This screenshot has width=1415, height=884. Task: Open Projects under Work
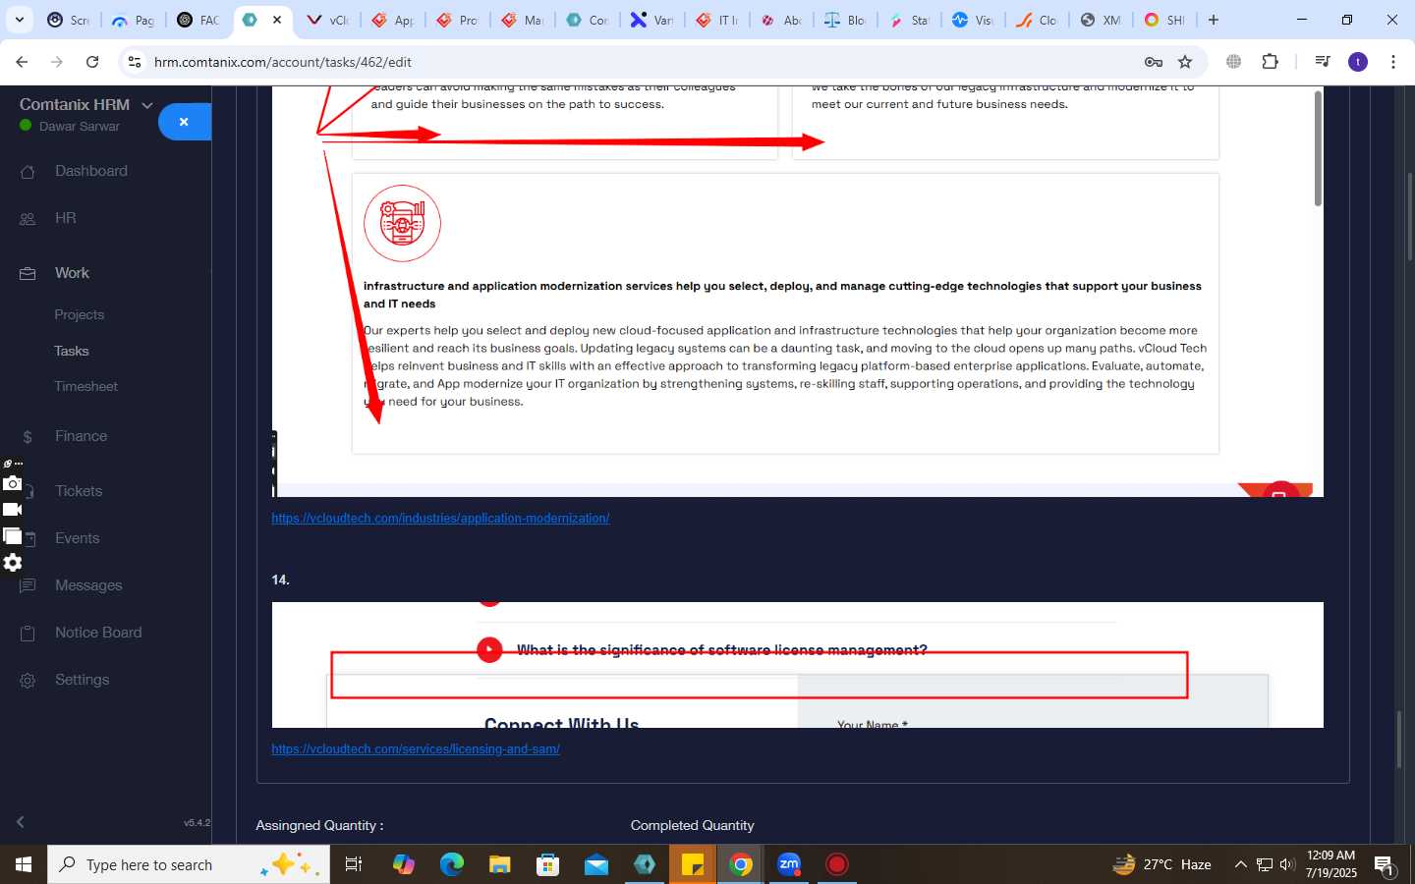coord(80,314)
